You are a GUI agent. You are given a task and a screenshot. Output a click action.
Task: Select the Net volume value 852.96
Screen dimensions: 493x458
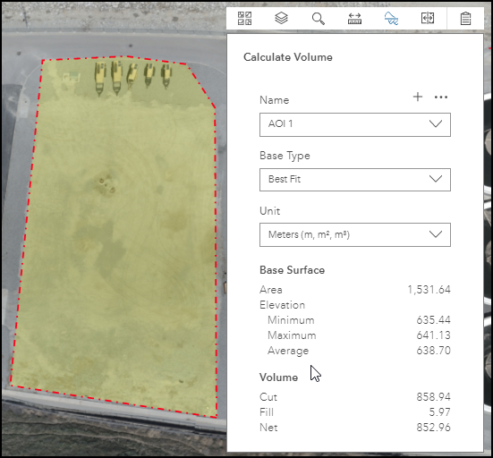(433, 428)
